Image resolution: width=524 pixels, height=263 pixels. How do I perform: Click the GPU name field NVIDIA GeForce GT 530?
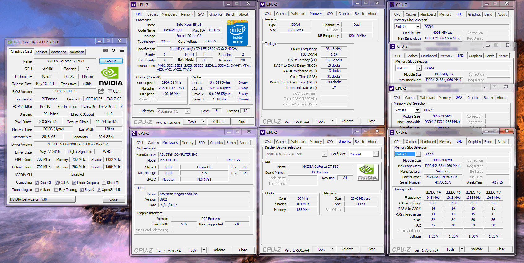[65, 61]
